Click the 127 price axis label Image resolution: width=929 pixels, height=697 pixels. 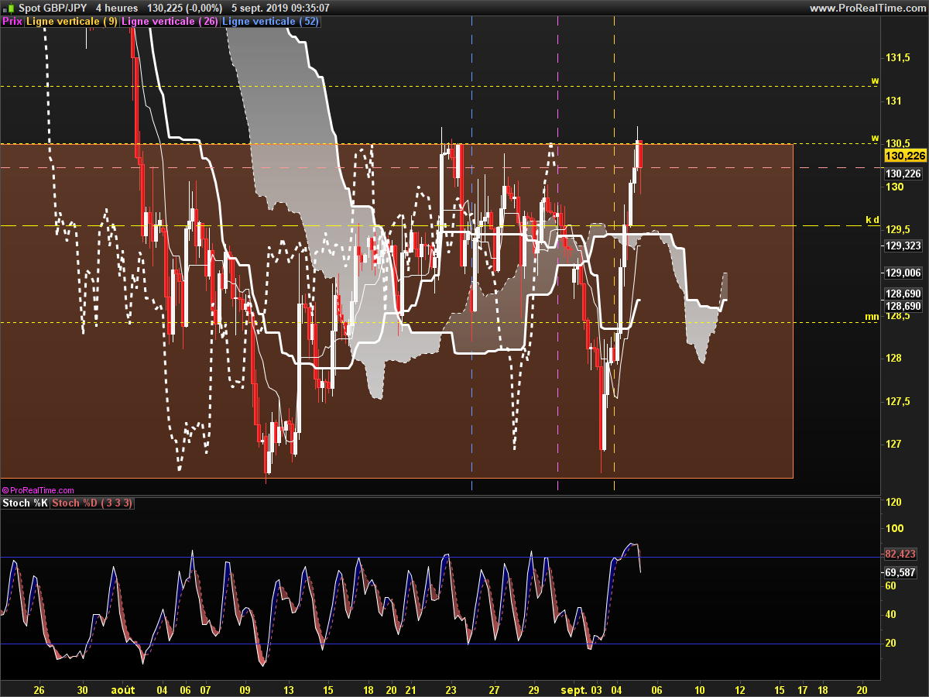[x=893, y=444]
